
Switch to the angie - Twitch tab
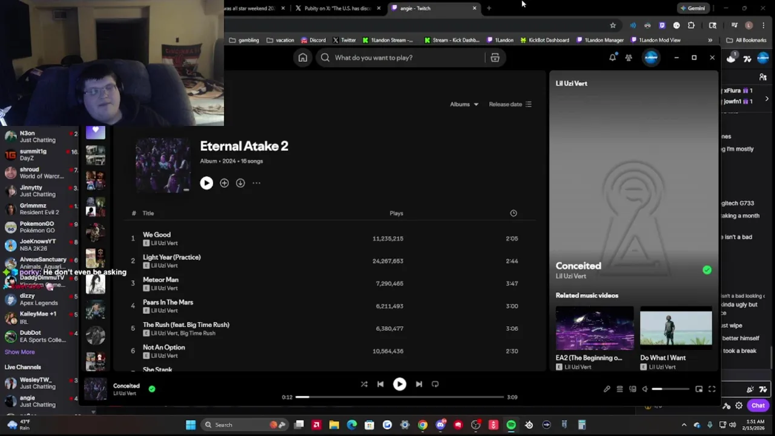433,8
